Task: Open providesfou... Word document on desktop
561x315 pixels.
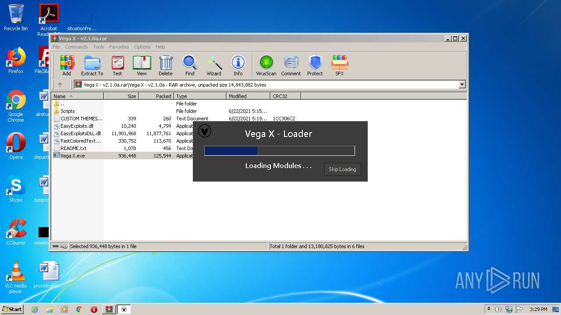Action: tap(49, 275)
